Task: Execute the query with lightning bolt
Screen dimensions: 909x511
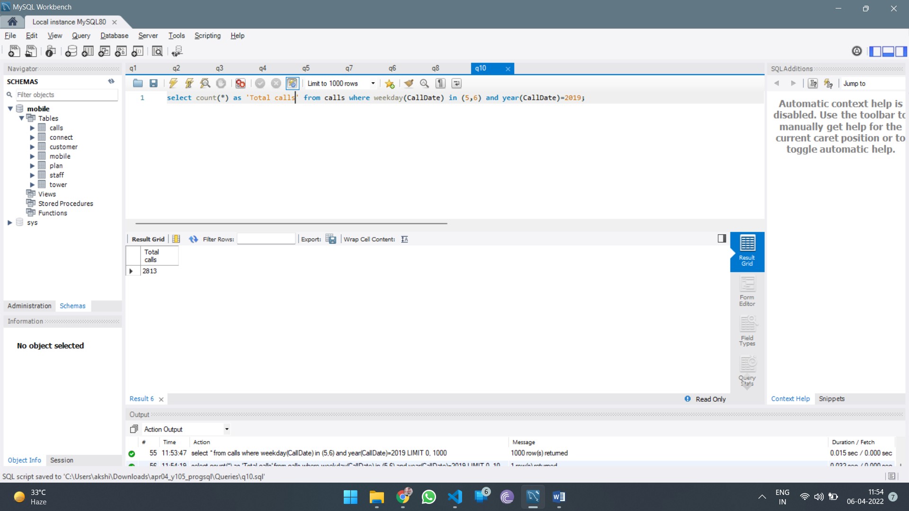Action: [173, 83]
